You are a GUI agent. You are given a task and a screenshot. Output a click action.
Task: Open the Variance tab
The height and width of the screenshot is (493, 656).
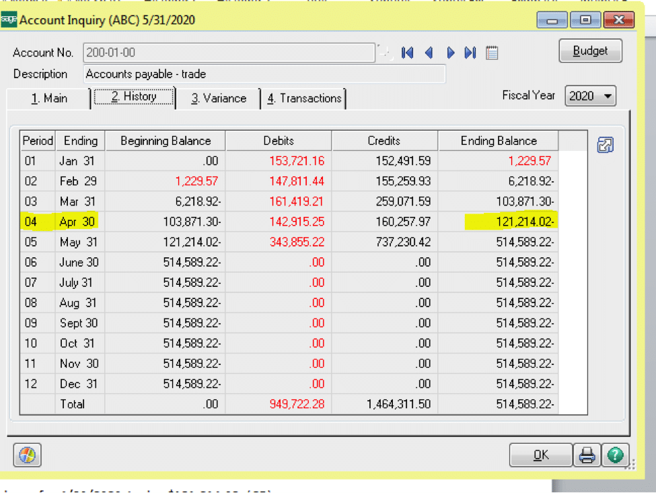point(218,98)
